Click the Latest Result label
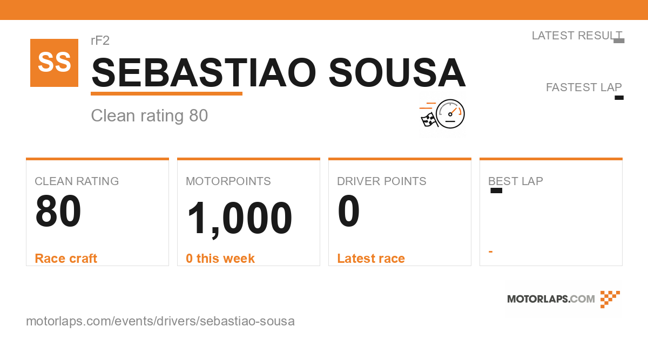The height and width of the screenshot is (340, 648). tap(577, 36)
